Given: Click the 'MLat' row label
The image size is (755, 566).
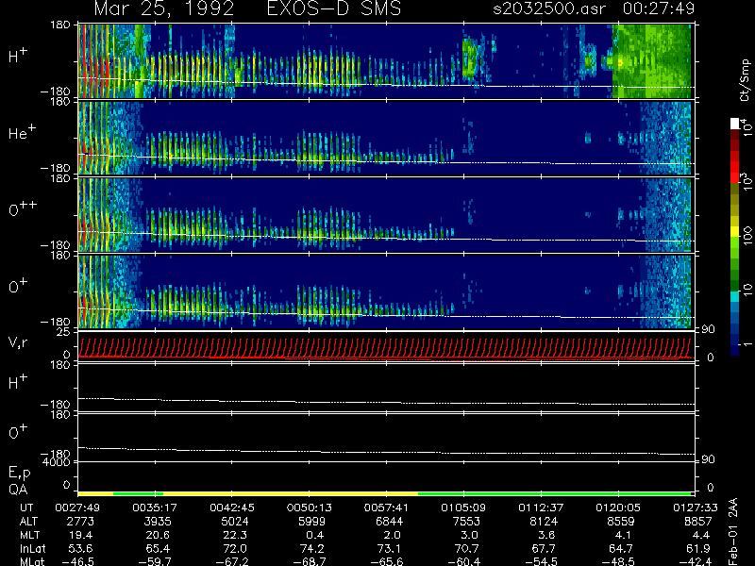Looking at the screenshot, I should point(32,561).
